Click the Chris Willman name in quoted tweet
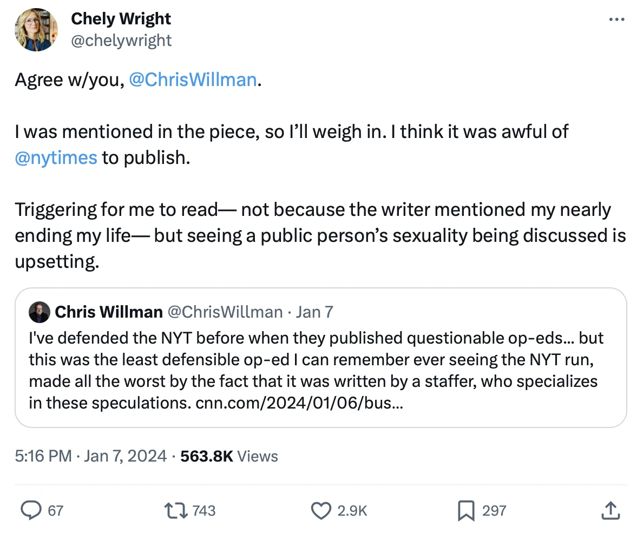 (x=109, y=312)
